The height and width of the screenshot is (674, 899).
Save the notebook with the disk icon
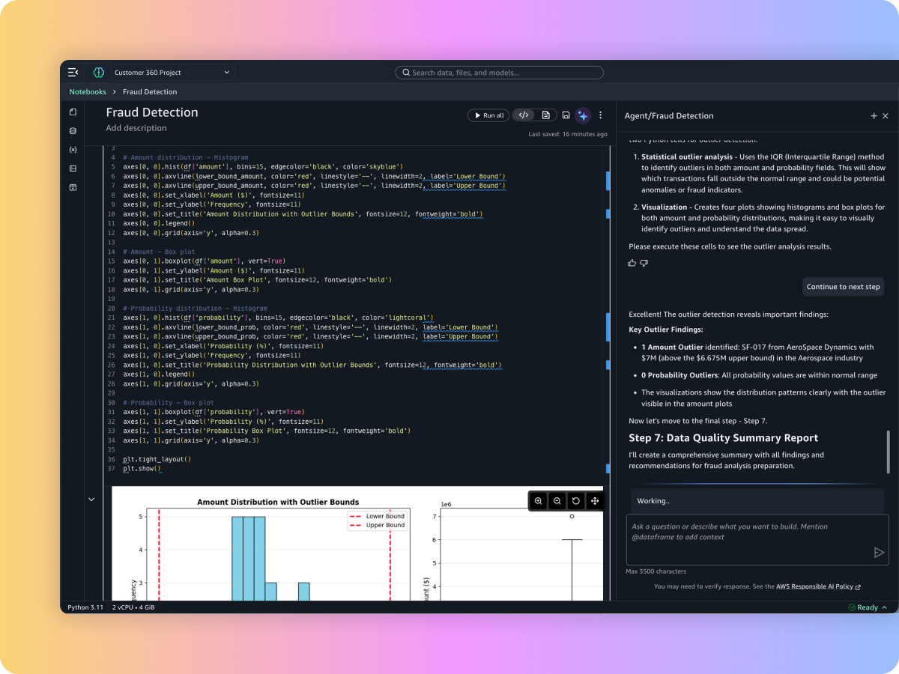pos(566,115)
